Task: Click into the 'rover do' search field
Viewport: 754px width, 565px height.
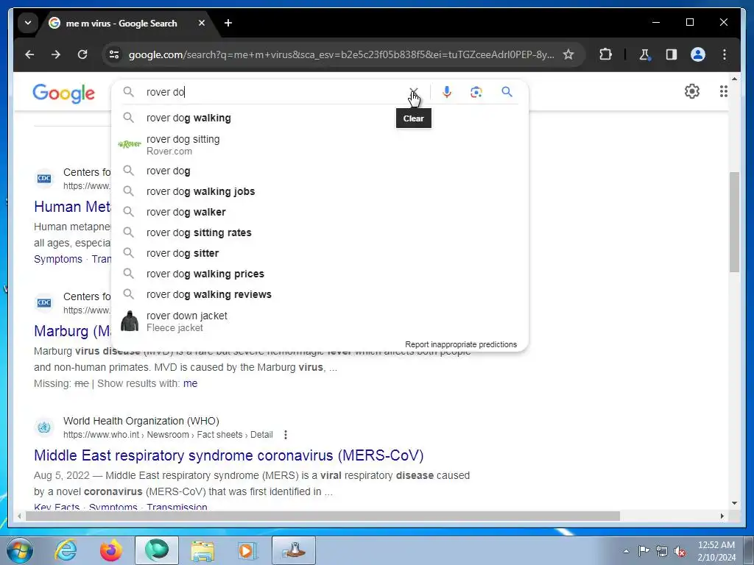Action: click(x=274, y=92)
